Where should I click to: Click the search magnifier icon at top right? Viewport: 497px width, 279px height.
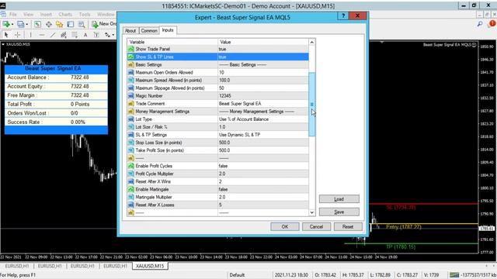pyautogui.click(x=480, y=24)
